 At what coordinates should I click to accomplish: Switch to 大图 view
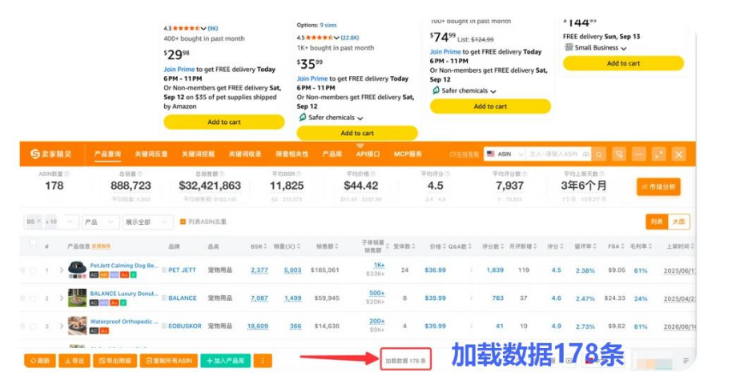tap(678, 222)
